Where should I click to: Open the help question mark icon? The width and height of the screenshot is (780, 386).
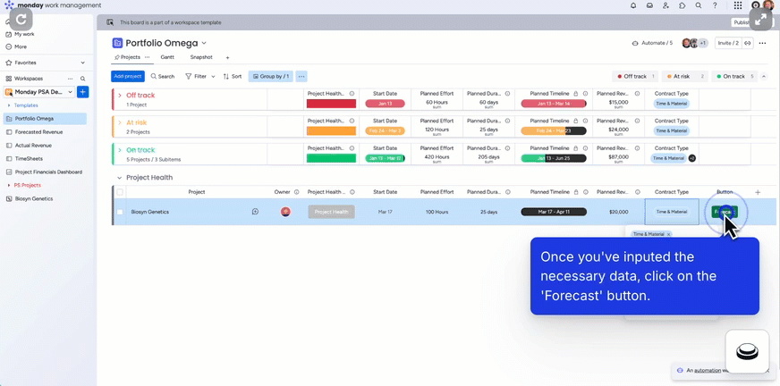(x=715, y=5)
